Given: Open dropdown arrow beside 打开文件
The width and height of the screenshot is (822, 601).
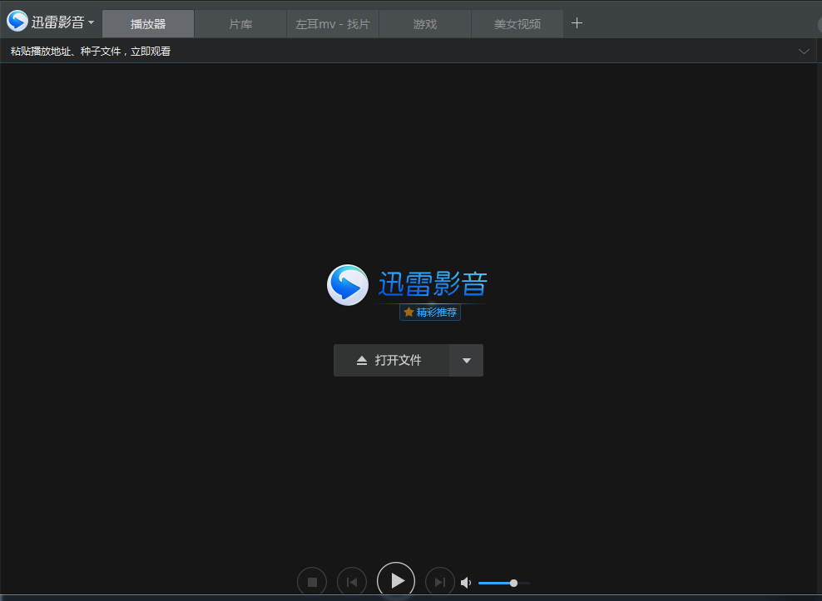Looking at the screenshot, I should (x=467, y=360).
